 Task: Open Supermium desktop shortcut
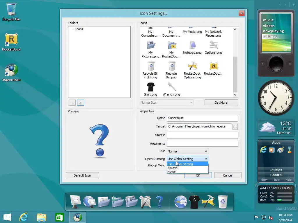point(11,72)
